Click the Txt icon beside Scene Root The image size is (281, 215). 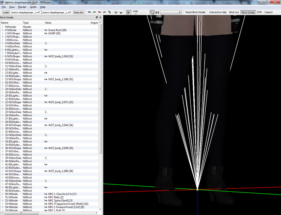(x=46, y=30)
